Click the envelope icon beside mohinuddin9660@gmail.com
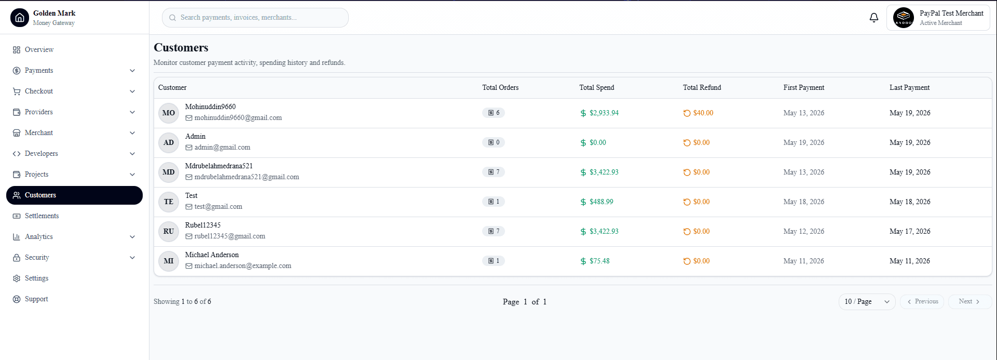Viewport: 997px width, 360px height. tap(189, 118)
